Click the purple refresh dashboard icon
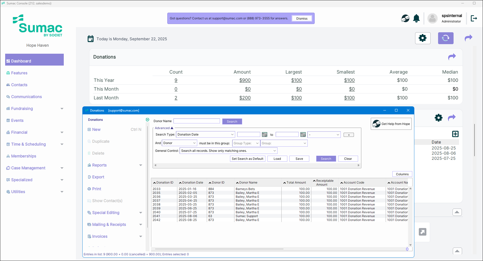Image resolution: width=483 pixels, height=261 pixels. click(446, 38)
